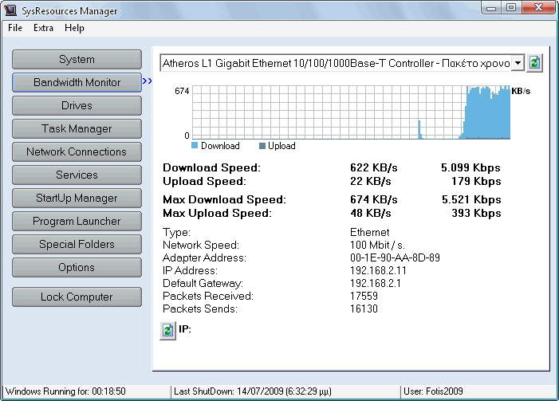Maximize the SysResources Manager window
This screenshot has height=401, width=559.
pyautogui.click(x=512, y=7)
